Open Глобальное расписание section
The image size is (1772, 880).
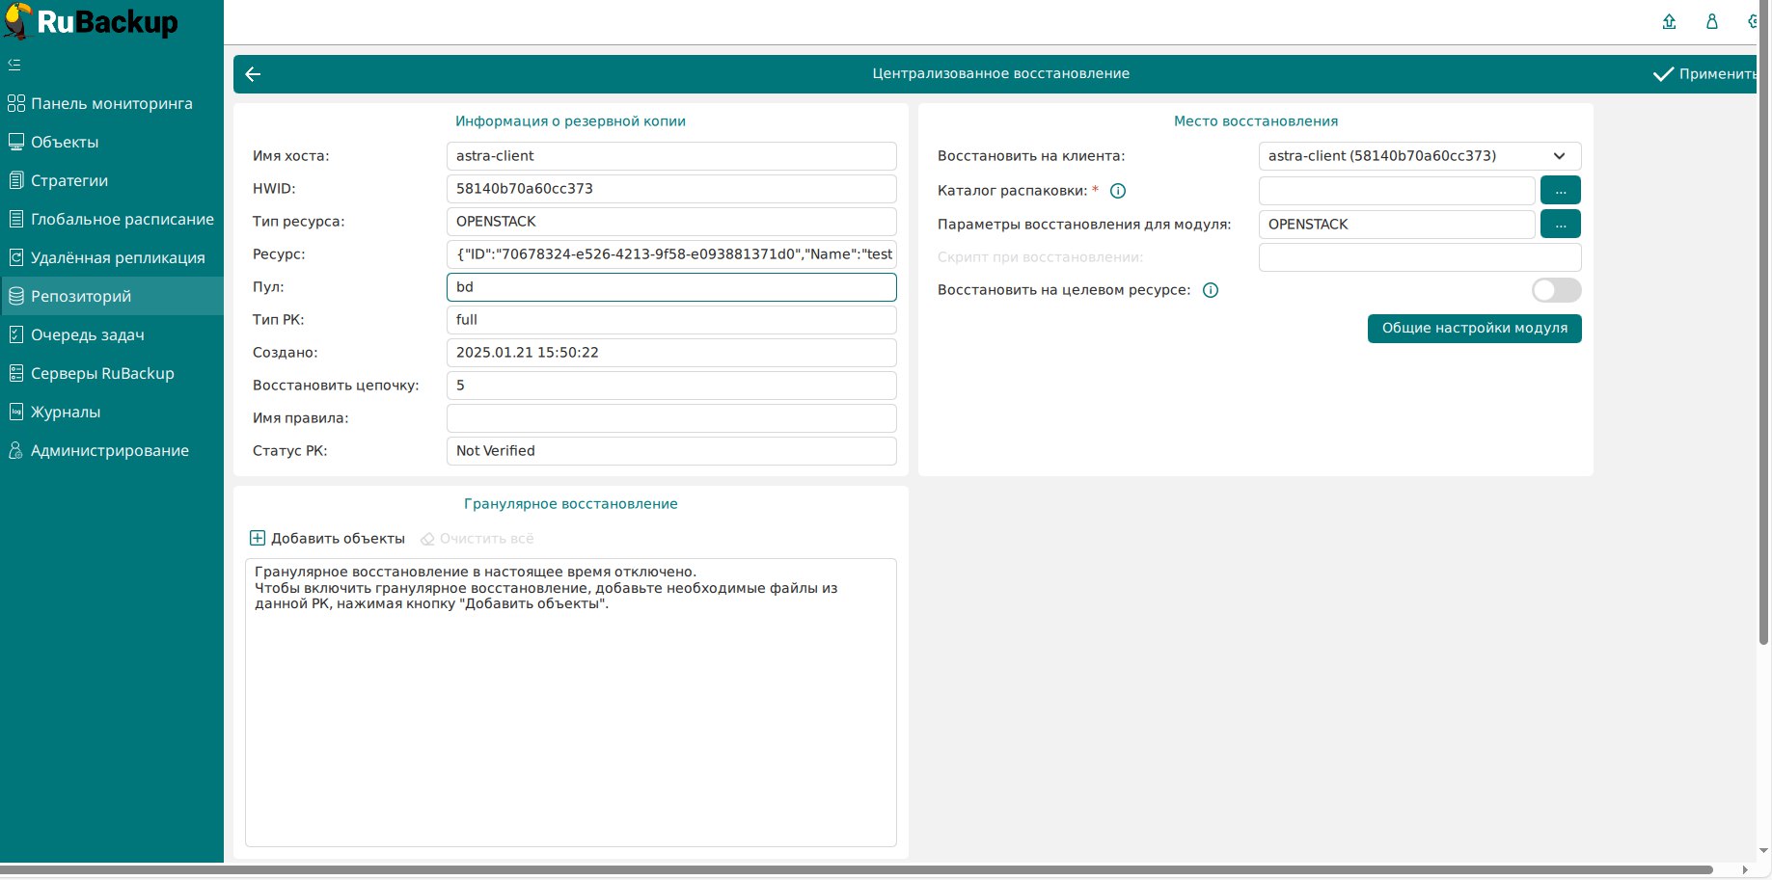coord(112,219)
